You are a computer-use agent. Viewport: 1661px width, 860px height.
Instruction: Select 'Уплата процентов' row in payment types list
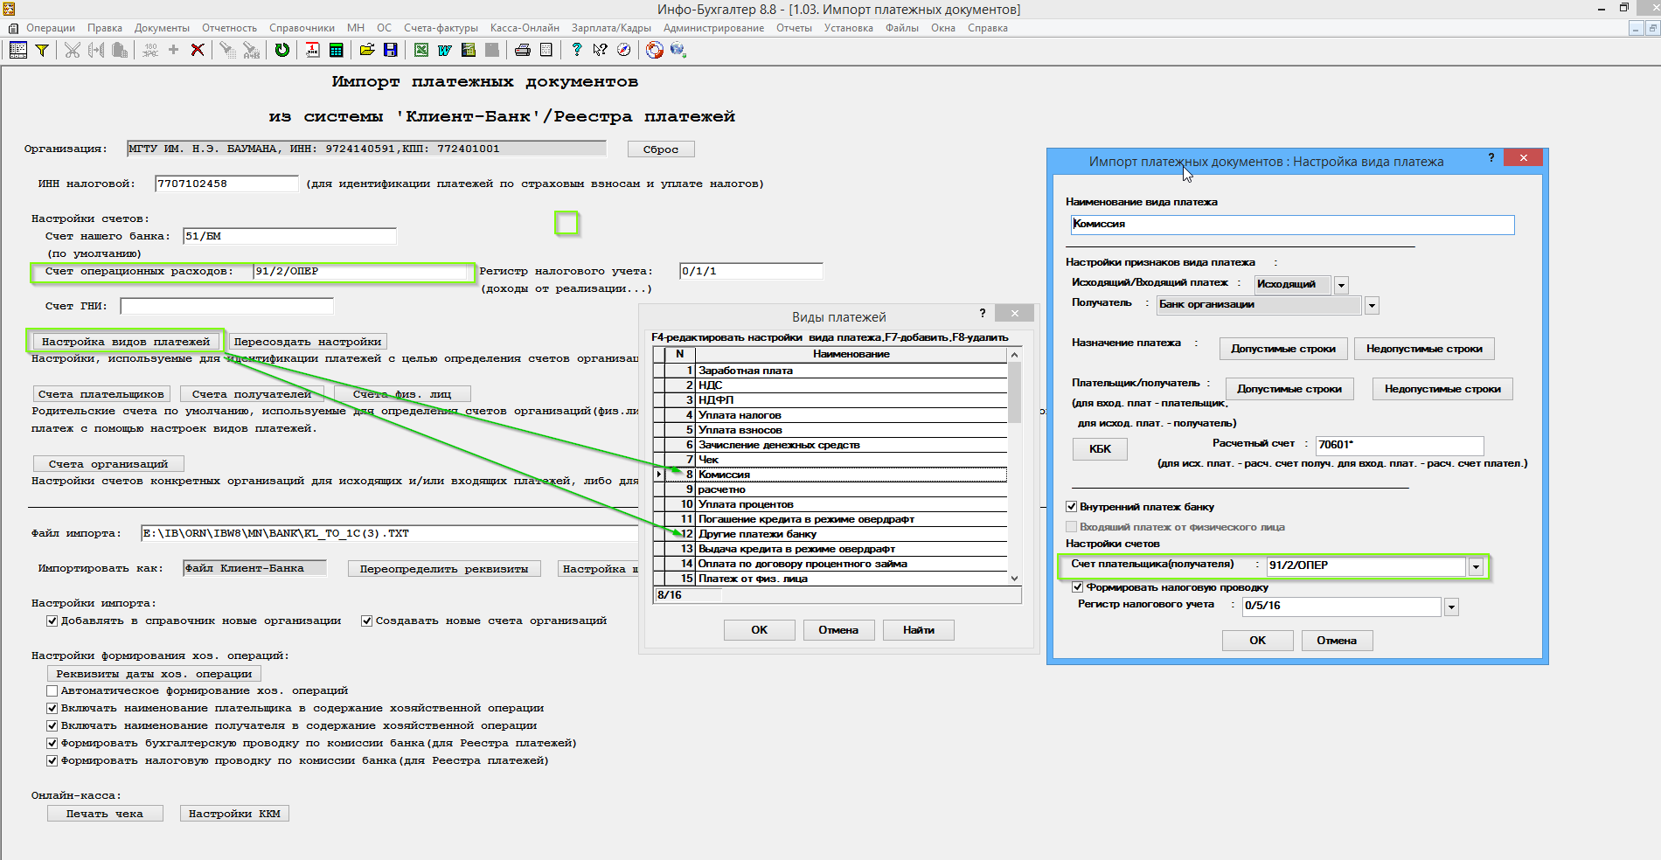830,504
